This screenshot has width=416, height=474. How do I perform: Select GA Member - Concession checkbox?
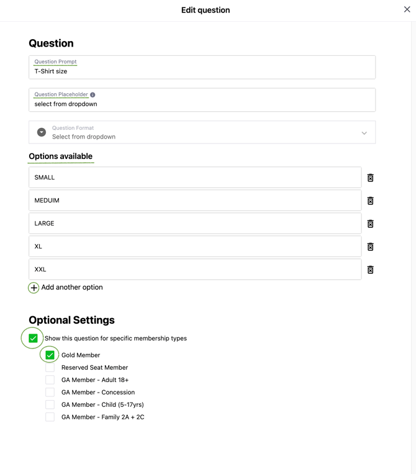click(50, 393)
